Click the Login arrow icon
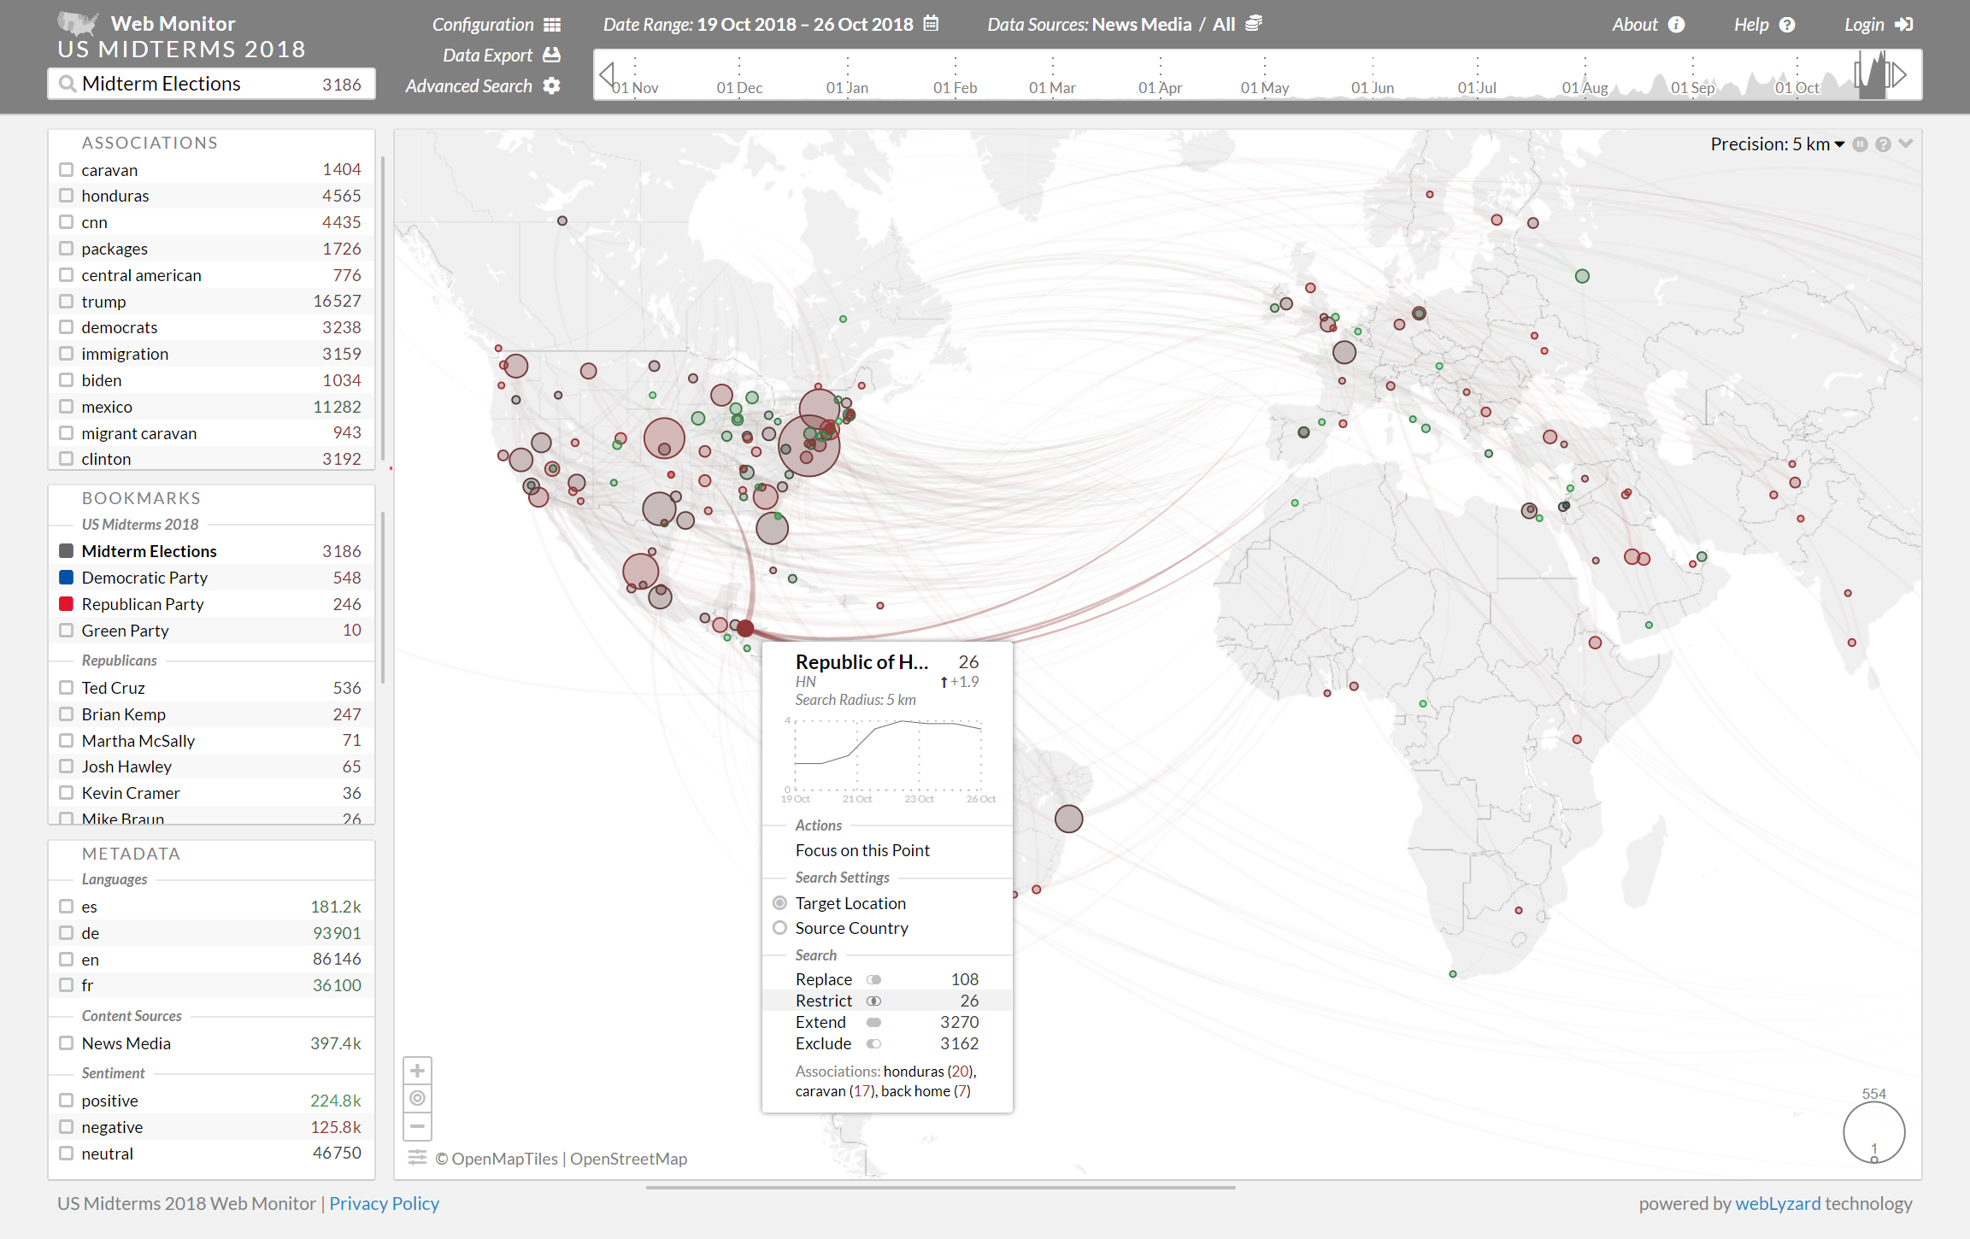 coord(1904,25)
